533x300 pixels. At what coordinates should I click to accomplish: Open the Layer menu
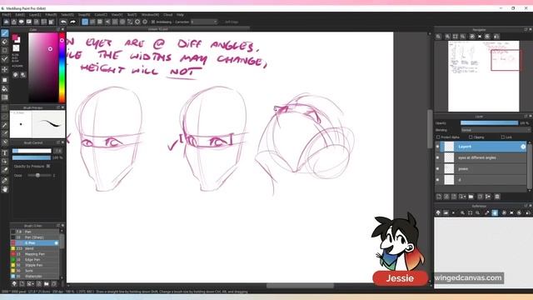point(35,15)
